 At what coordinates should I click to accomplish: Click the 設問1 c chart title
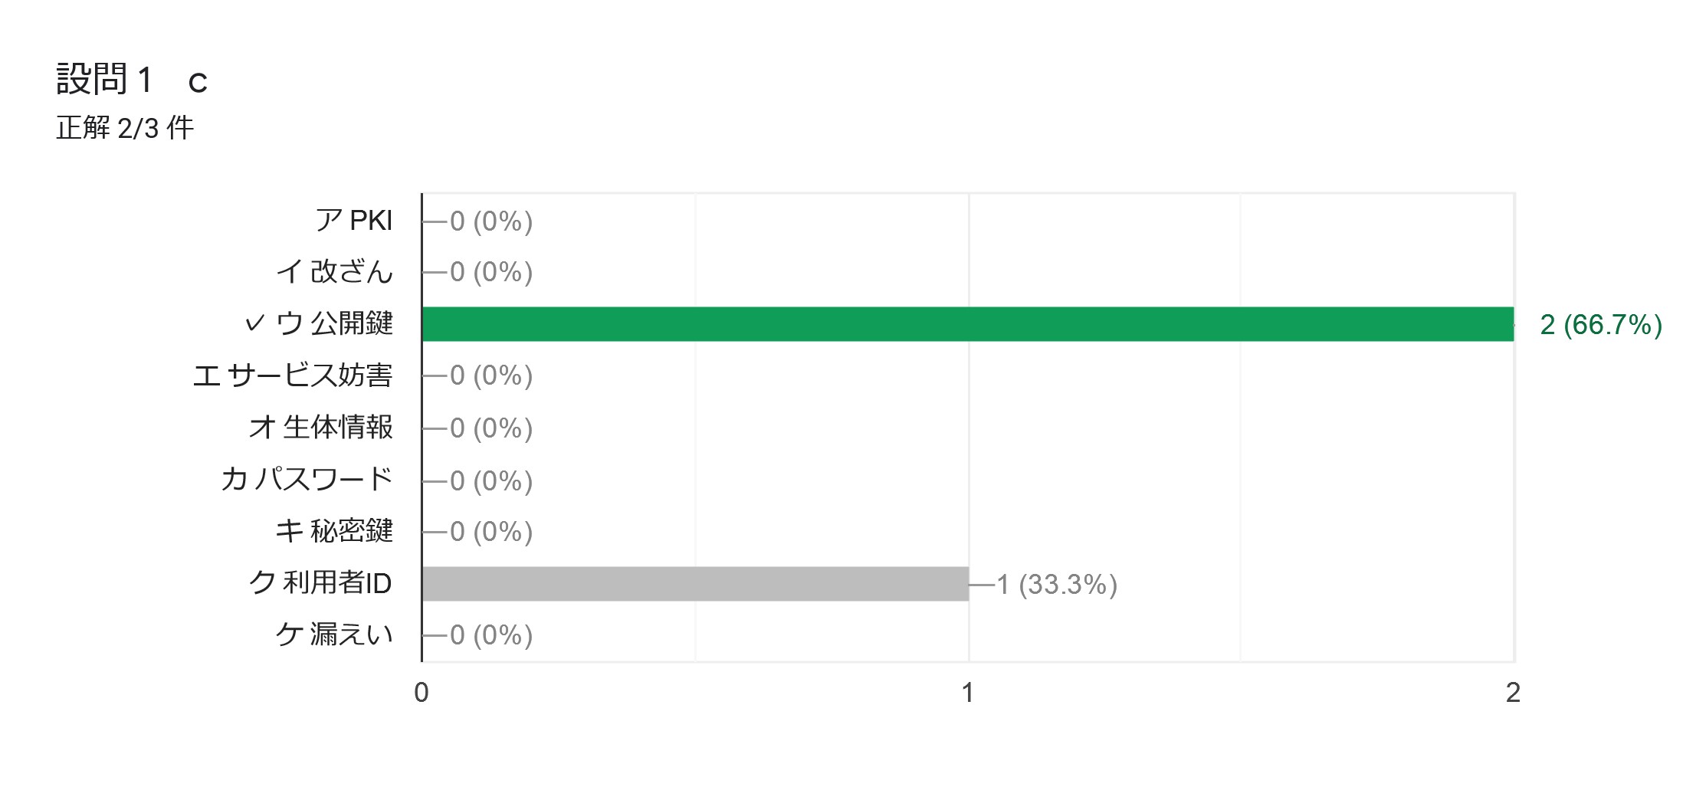point(132,80)
